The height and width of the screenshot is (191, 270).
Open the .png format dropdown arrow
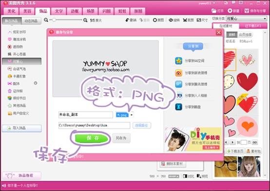pos(132,115)
